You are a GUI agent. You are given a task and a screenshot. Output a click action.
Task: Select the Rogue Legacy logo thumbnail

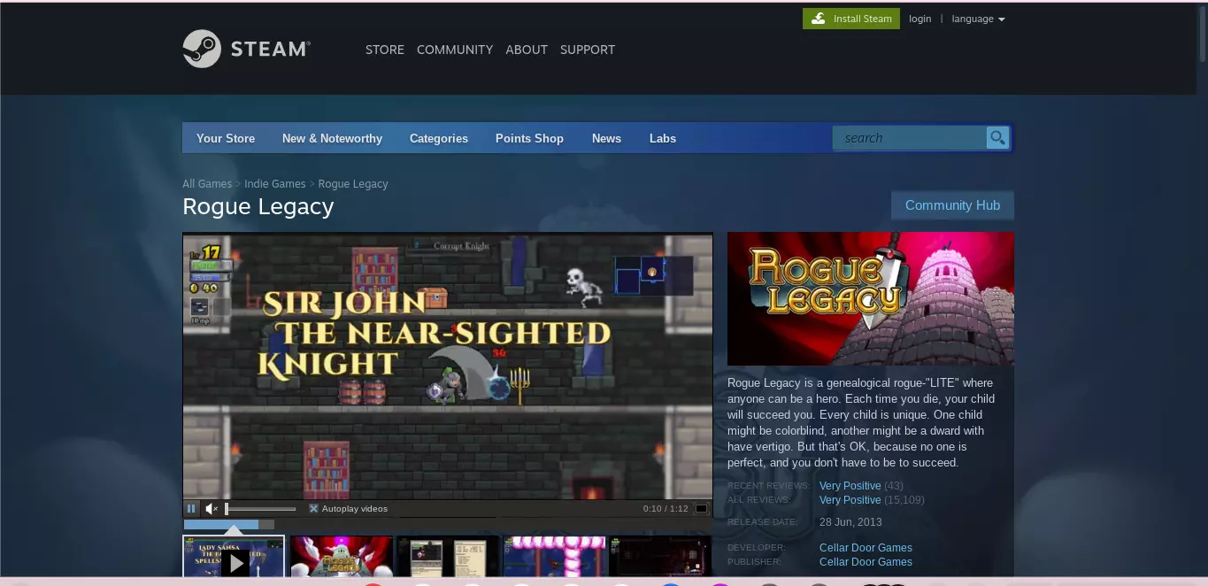342,556
